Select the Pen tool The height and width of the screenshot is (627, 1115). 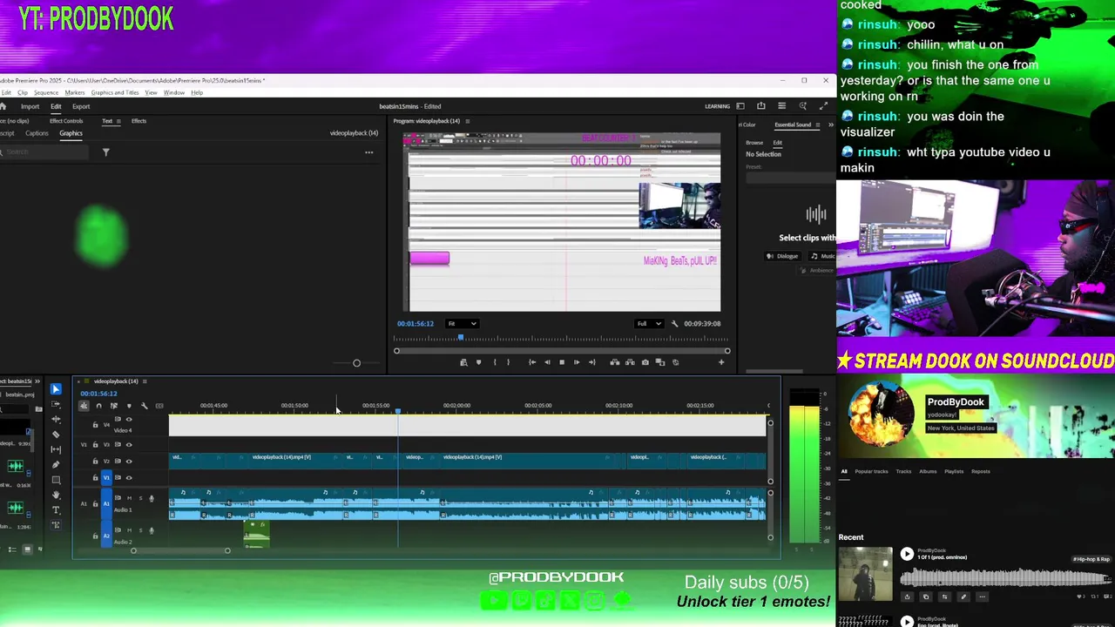tap(56, 464)
